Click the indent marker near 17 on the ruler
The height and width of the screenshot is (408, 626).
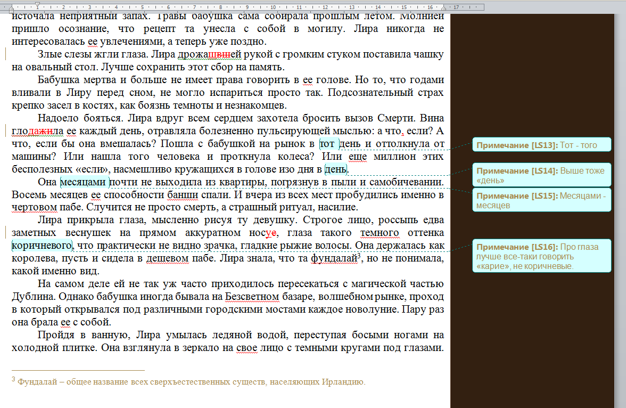click(x=443, y=7)
